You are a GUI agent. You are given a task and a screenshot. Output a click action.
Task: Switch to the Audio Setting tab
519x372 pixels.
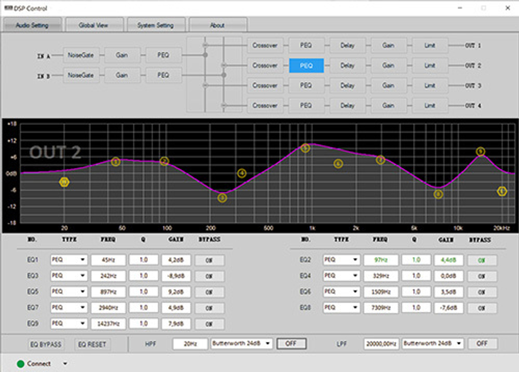(x=32, y=25)
